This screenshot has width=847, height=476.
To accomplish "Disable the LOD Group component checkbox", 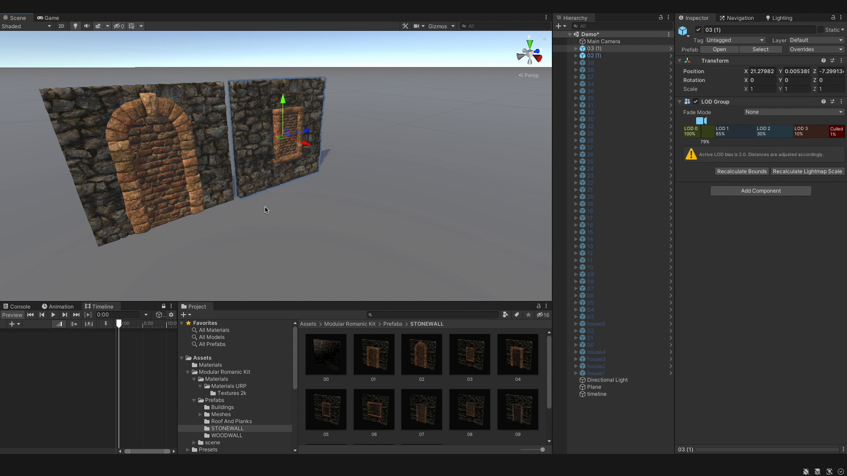I will [696, 101].
